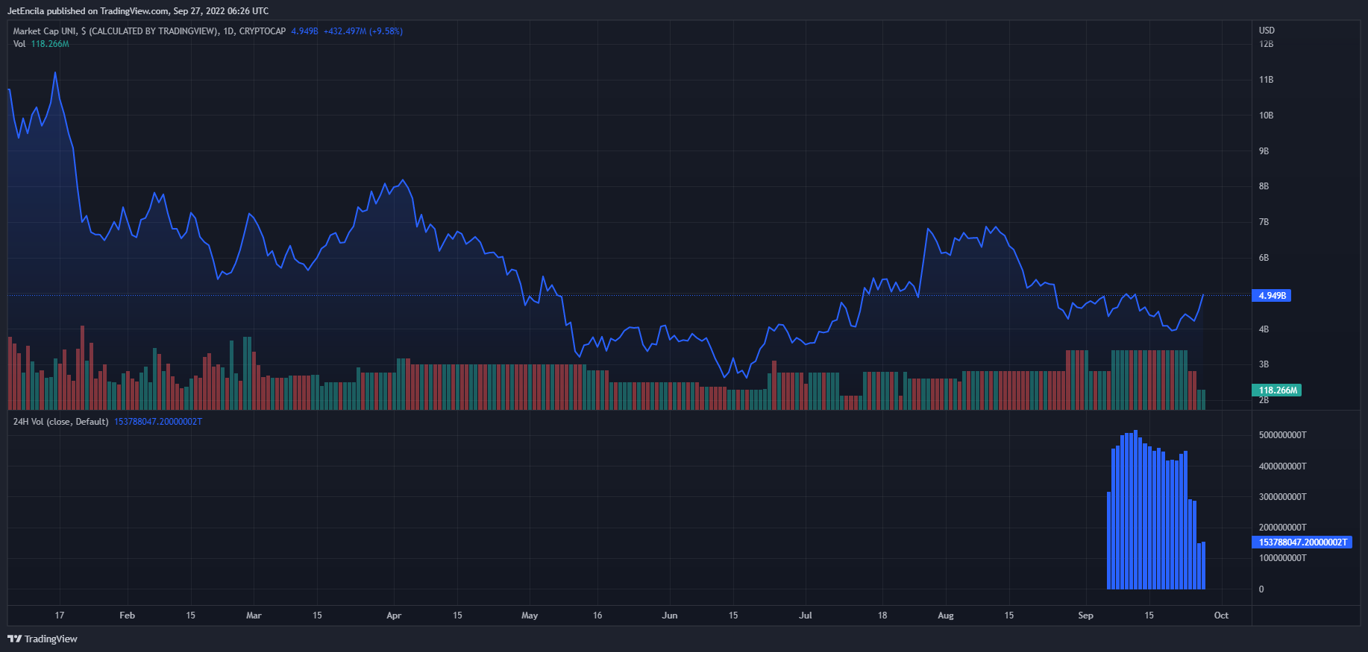The image size is (1368, 652).
Task: Click the 9B price axis label
Action: (1264, 151)
